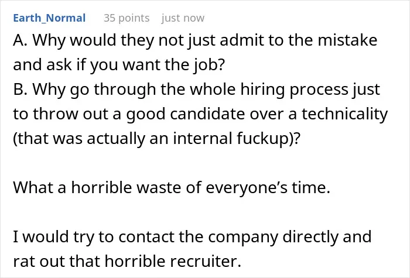
Task: Click the line 'to throw out a good candidate'
Action: [200, 114]
